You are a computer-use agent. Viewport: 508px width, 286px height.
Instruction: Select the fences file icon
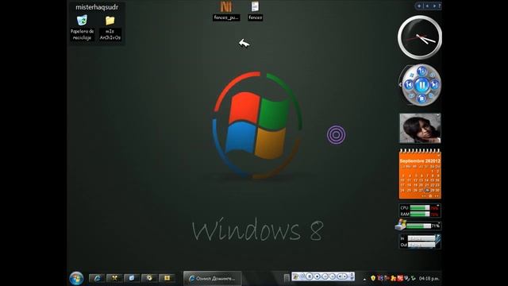tap(256, 10)
